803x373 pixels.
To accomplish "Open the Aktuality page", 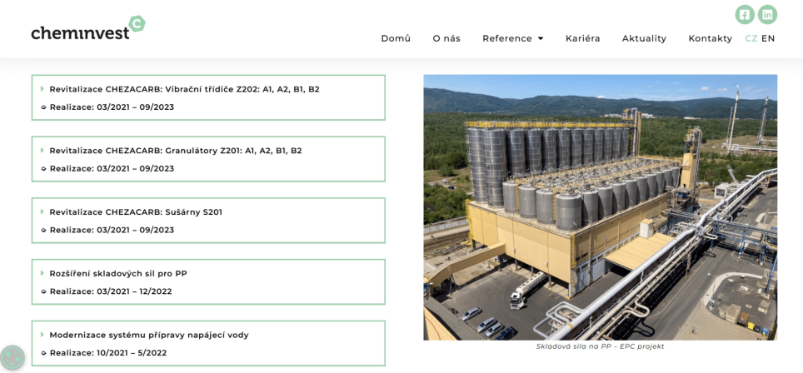I will tap(644, 38).
